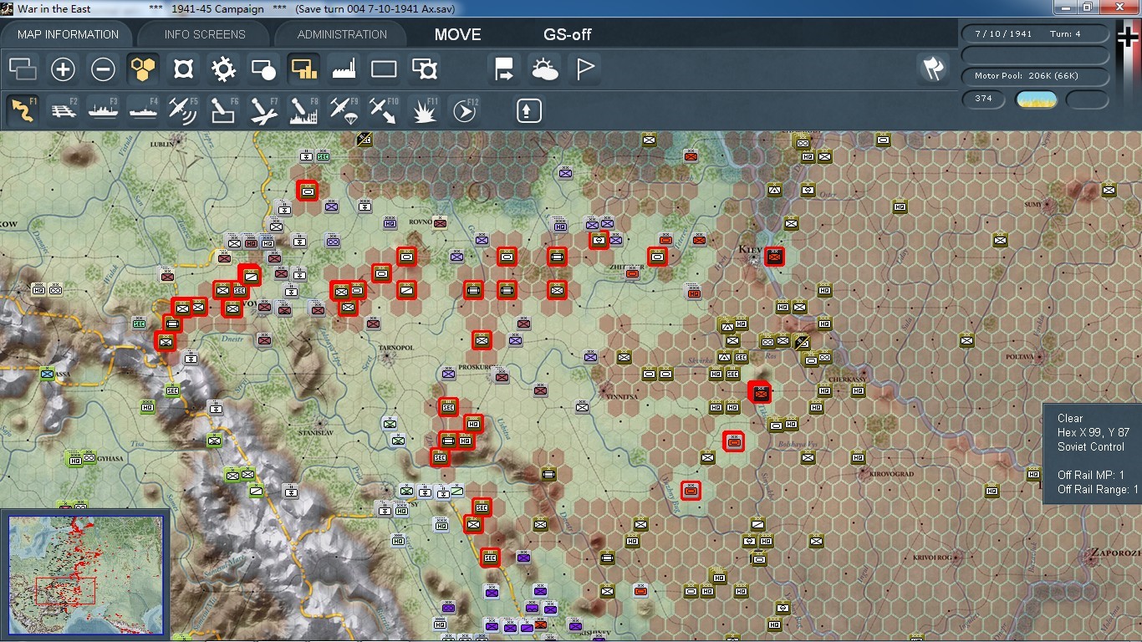Click the pennant flag outline icon
This screenshot has width=1142, height=642.
pyautogui.click(x=584, y=69)
